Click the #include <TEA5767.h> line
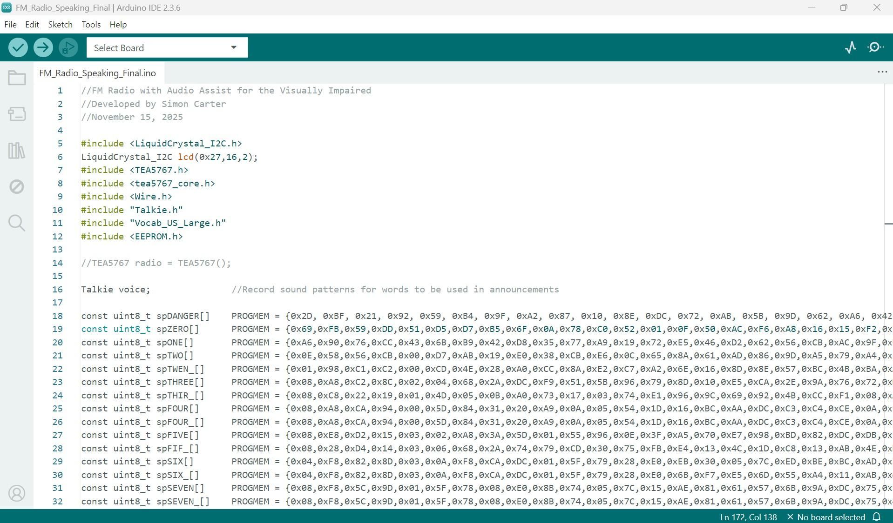Viewport: 893px width, 523px height. (x=135, y=170)
